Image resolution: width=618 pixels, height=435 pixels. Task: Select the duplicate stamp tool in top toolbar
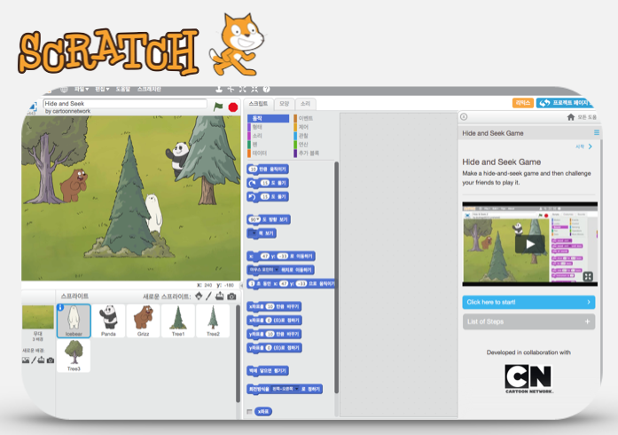(x=219, y=90)
